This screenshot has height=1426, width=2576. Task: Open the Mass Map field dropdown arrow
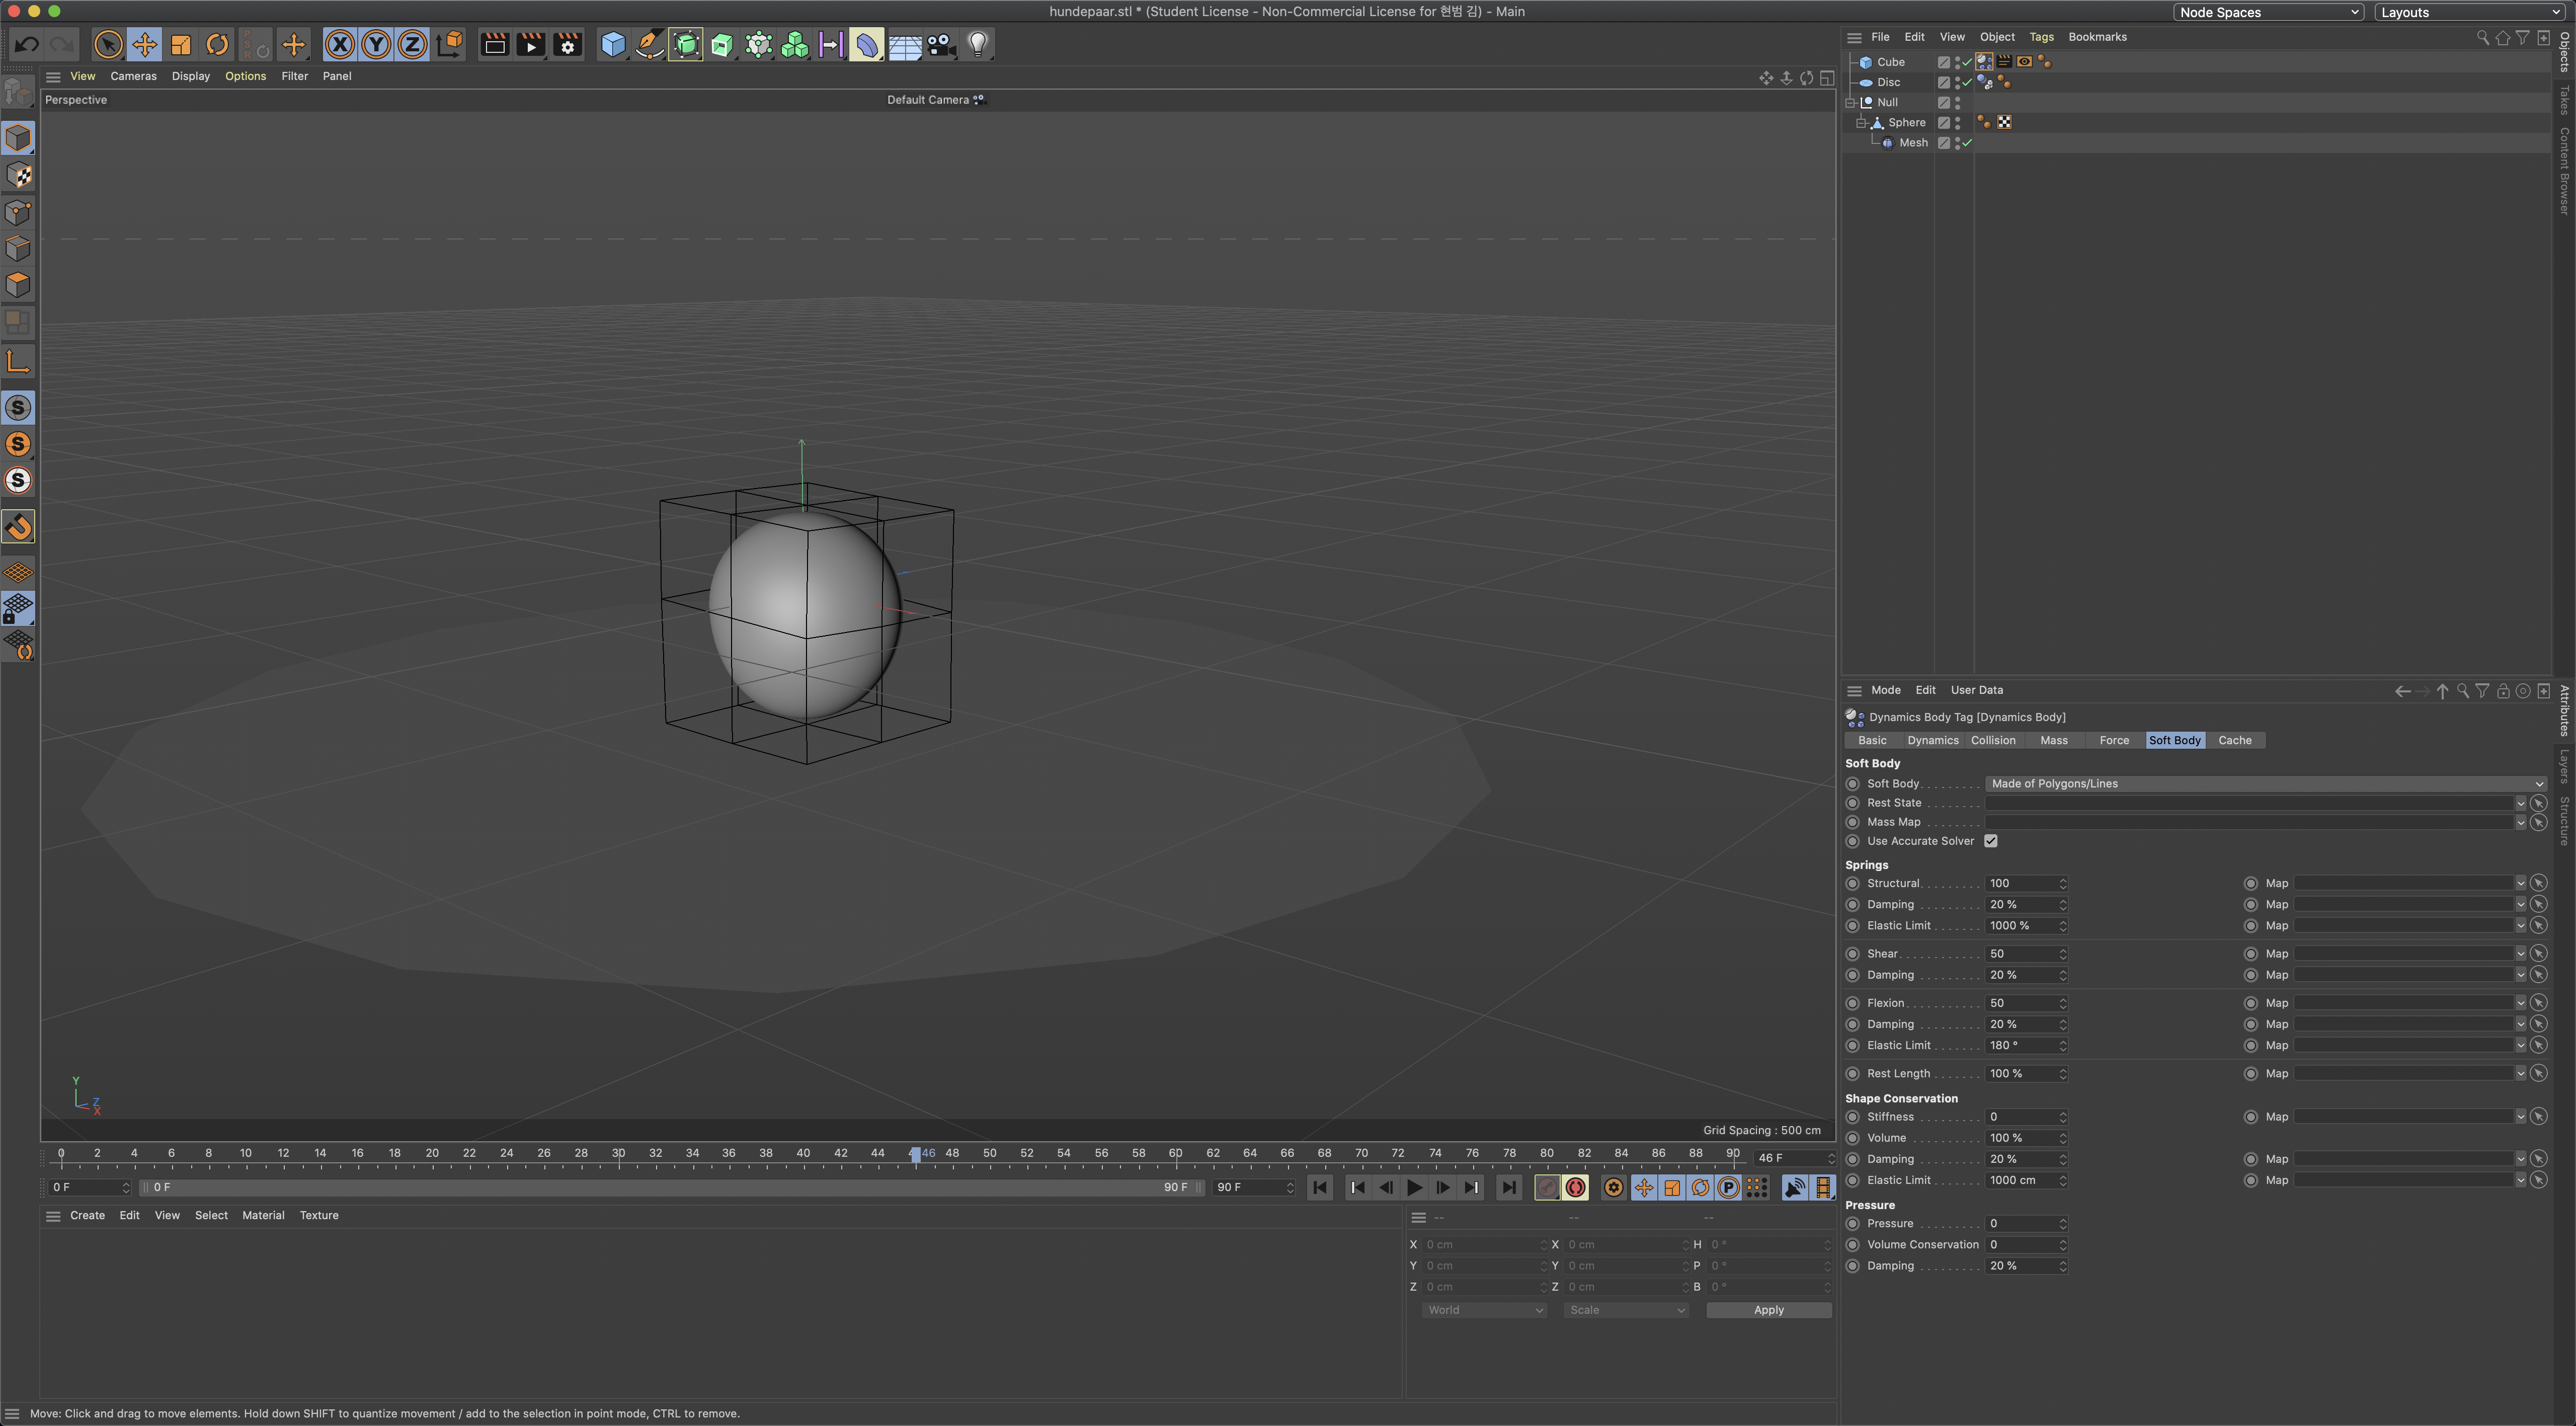pyautogui.click(x=2520, y=822)
